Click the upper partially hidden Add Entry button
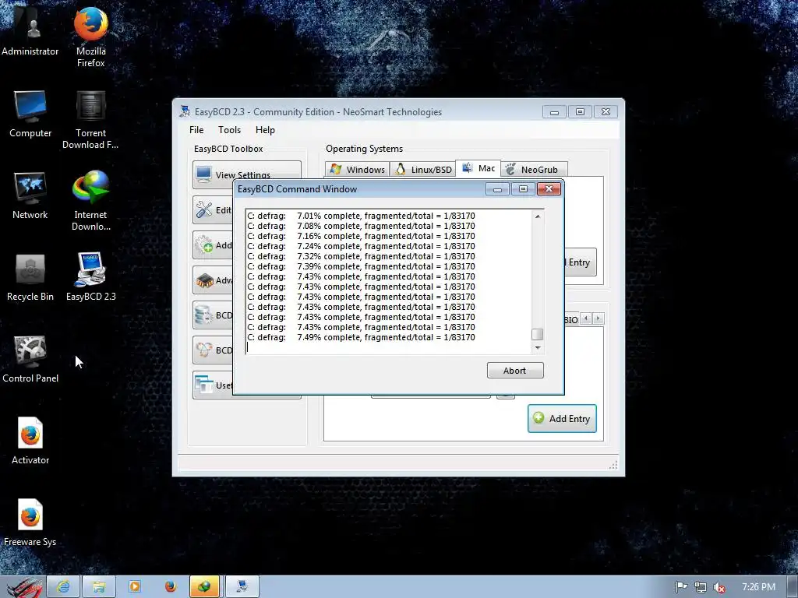The height and width of the screenshot is (598, 798). tap(580, 262)
